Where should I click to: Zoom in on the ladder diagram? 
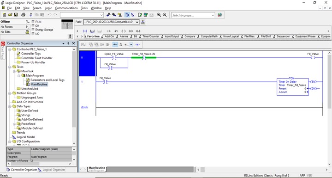(x=159, y=15)
